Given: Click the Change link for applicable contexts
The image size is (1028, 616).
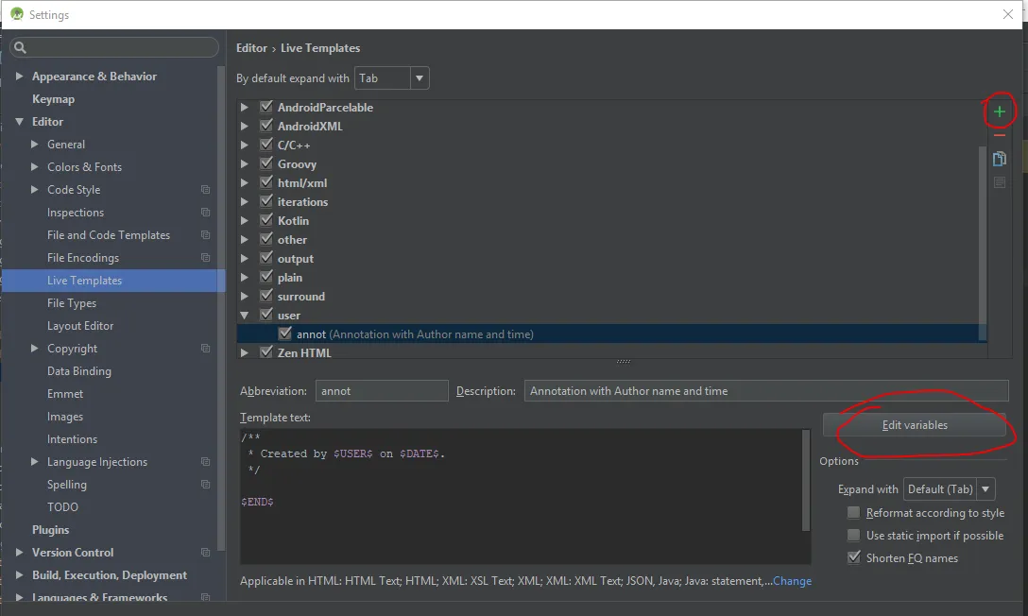Looking at the screenshot, I should click(792, 581).
